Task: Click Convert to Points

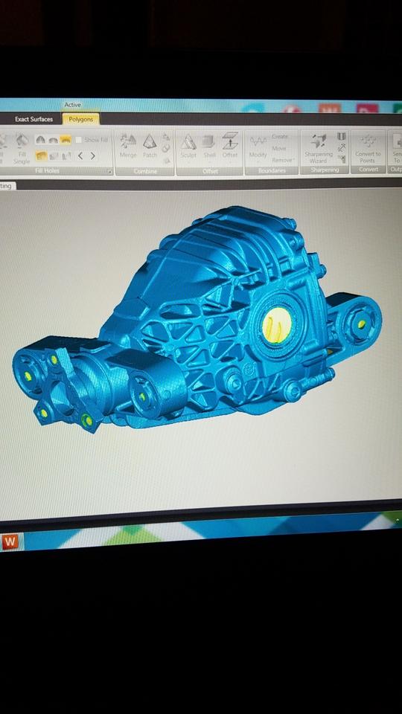Action: (367, 149)
